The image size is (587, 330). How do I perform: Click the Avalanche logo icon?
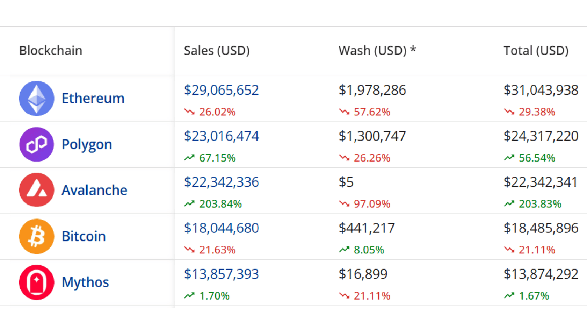37,190
